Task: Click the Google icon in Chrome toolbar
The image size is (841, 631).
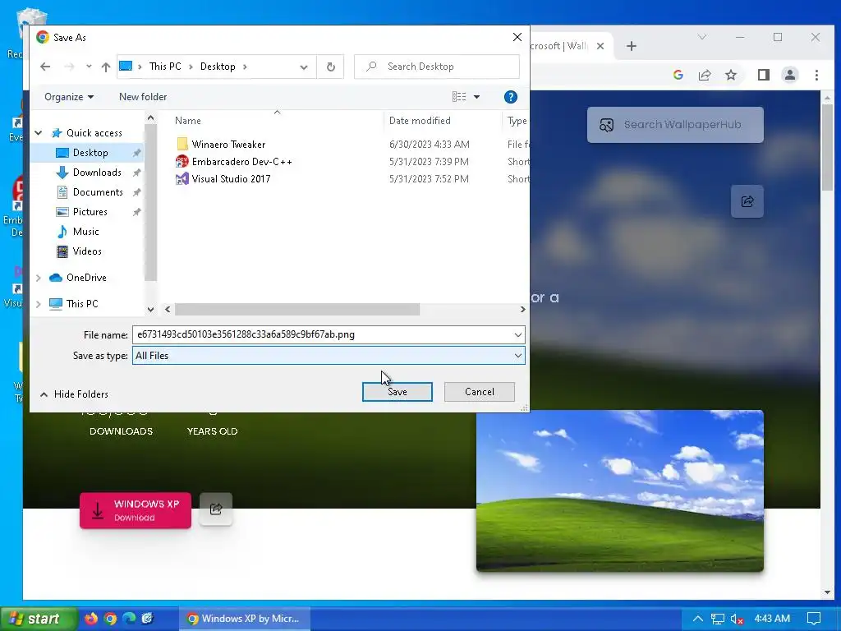Action: pyautogui.click(x=678, y=75)
